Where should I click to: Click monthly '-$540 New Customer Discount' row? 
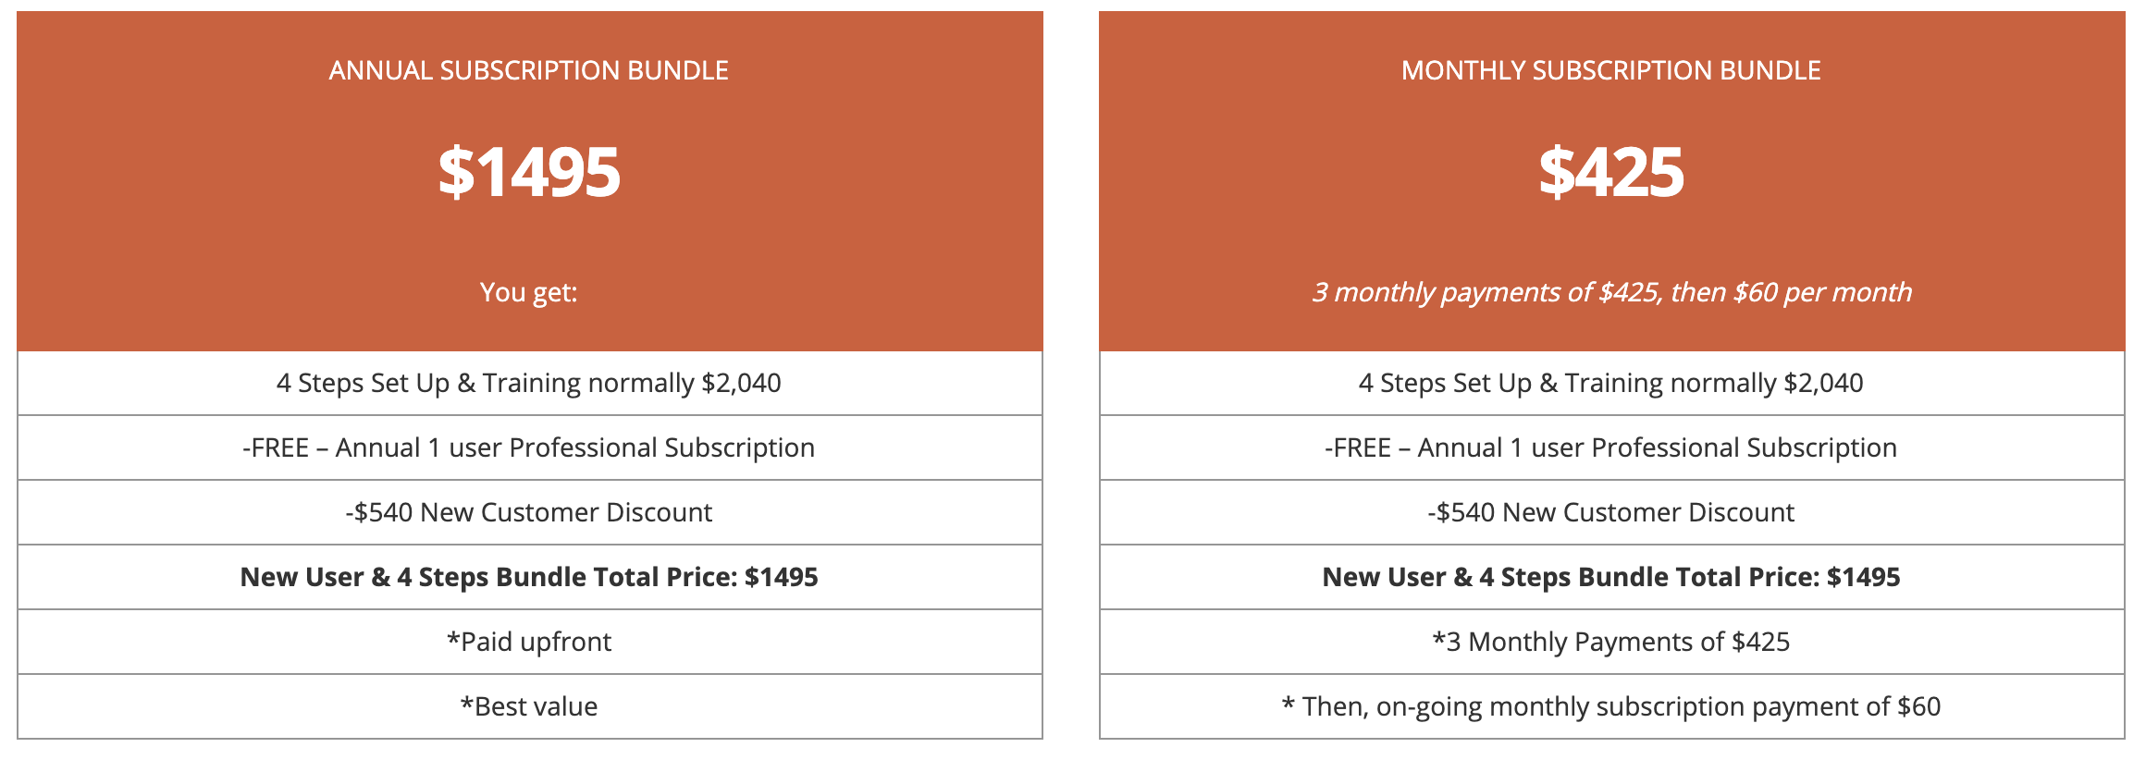tap(1612, 512)
